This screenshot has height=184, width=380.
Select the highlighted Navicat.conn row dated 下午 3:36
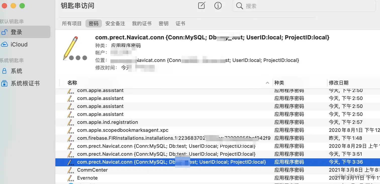click(218, 162)
